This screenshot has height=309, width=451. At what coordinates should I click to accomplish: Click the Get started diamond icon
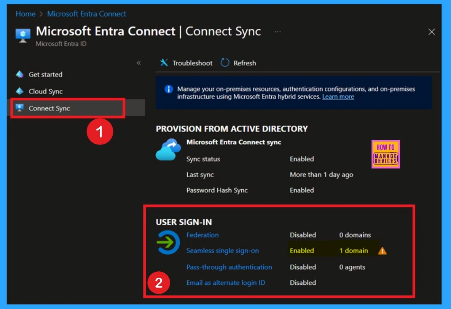point(20,74)
